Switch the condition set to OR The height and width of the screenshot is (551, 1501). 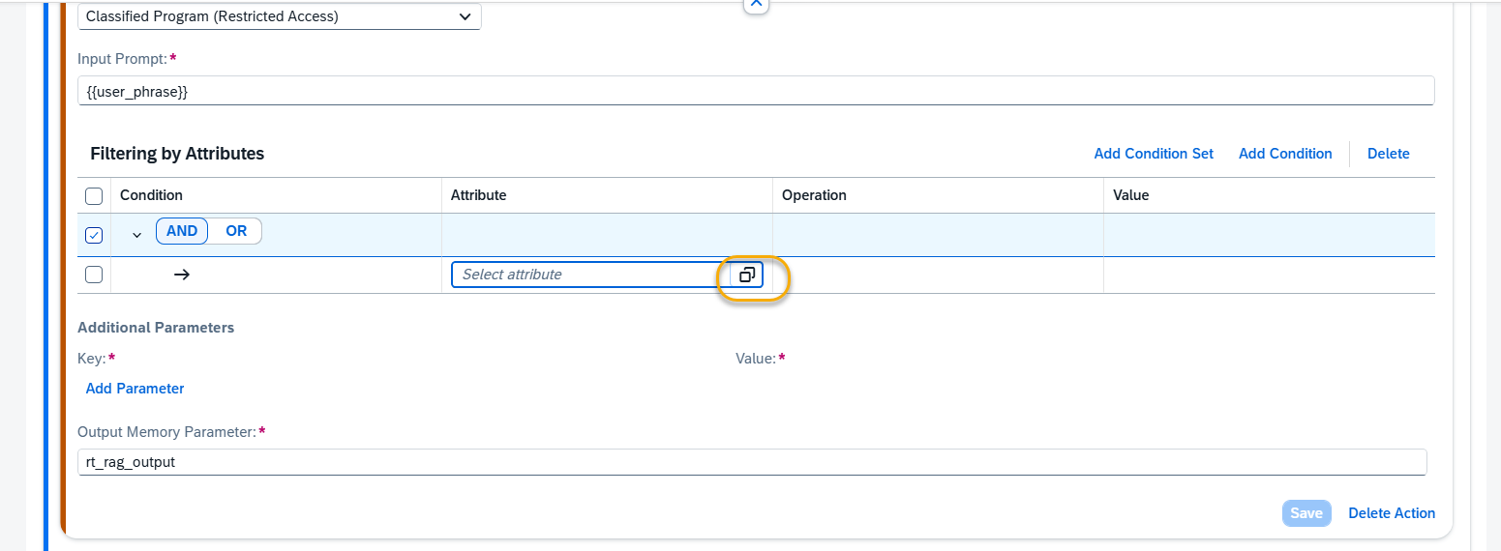tap(236, 231)
